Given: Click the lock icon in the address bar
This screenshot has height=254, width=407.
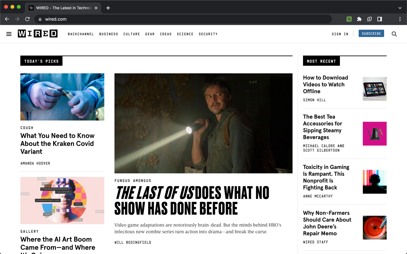Looking at the screenshot, I should tap(40, 19).
